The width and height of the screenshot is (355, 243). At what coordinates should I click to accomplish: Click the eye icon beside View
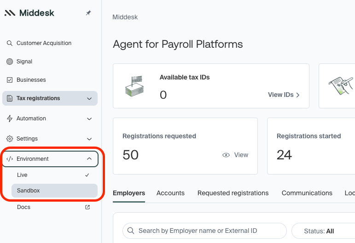point(226,155)
